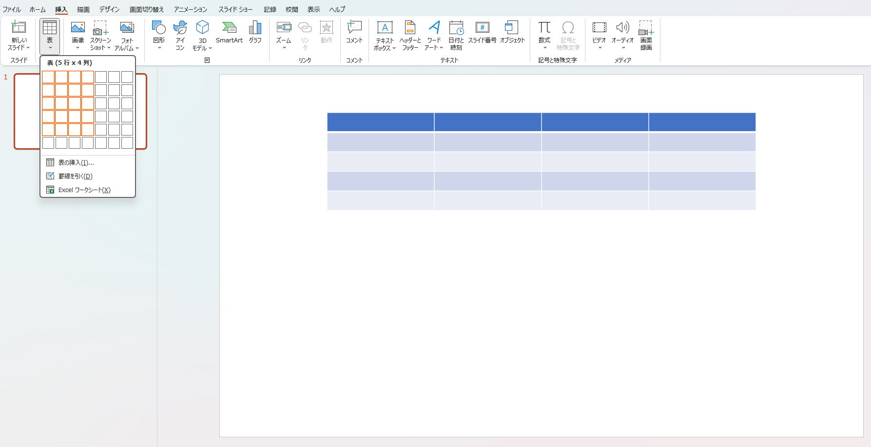Screen dimensions: 871x447
Task: Switch to the Record (記録) tab
Action: point(270,9)
